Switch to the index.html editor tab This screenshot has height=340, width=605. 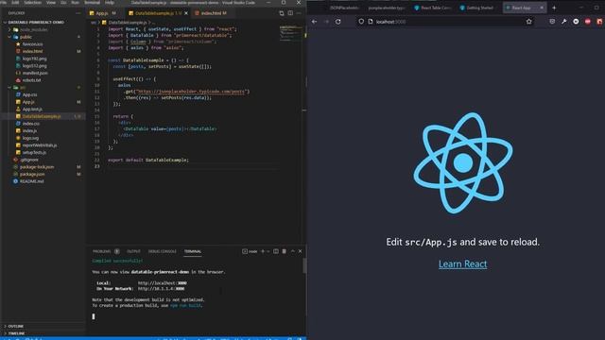click(x=211, y=13)
